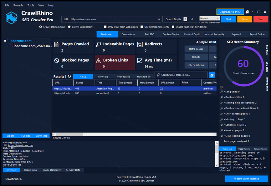Click scroll down arrow in Page Details

coord(217,165)
